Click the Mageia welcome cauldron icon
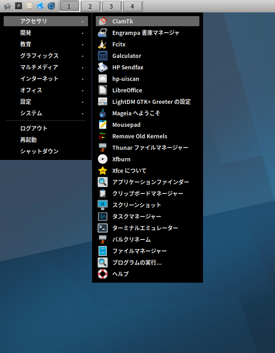The width and height of the screenshot is (275, 353). point(103,113)
